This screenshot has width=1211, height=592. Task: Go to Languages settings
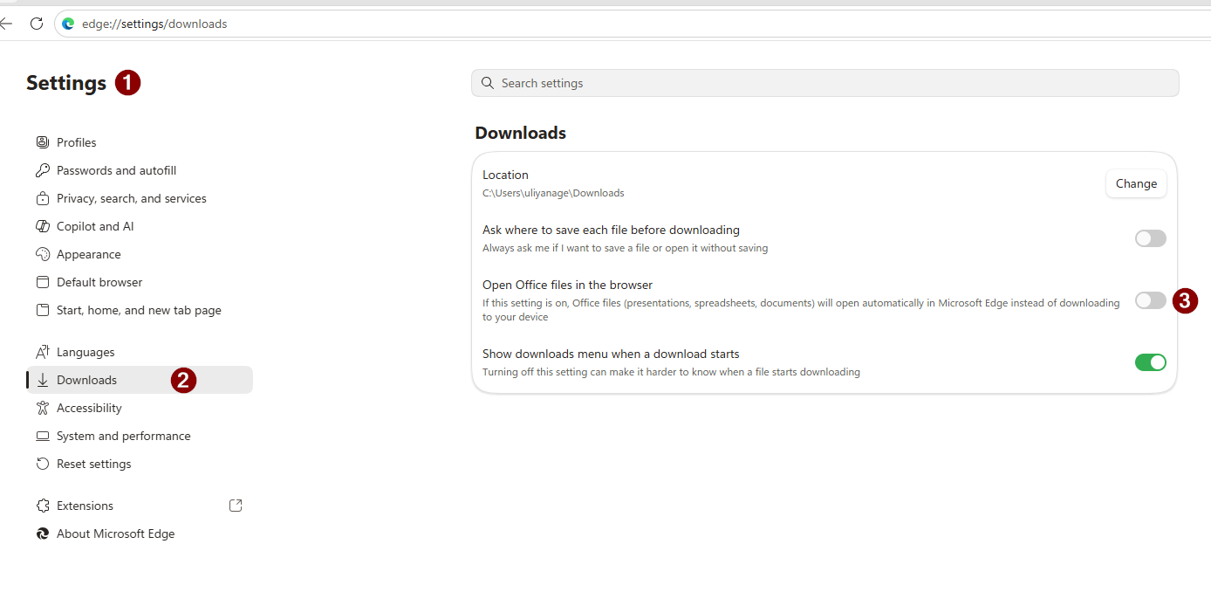[x=140, y=352]
